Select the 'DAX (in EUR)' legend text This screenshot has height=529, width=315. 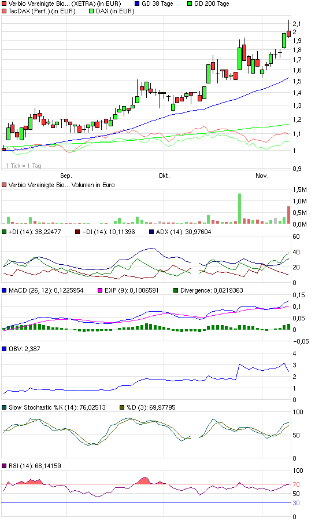pos(115,12)
